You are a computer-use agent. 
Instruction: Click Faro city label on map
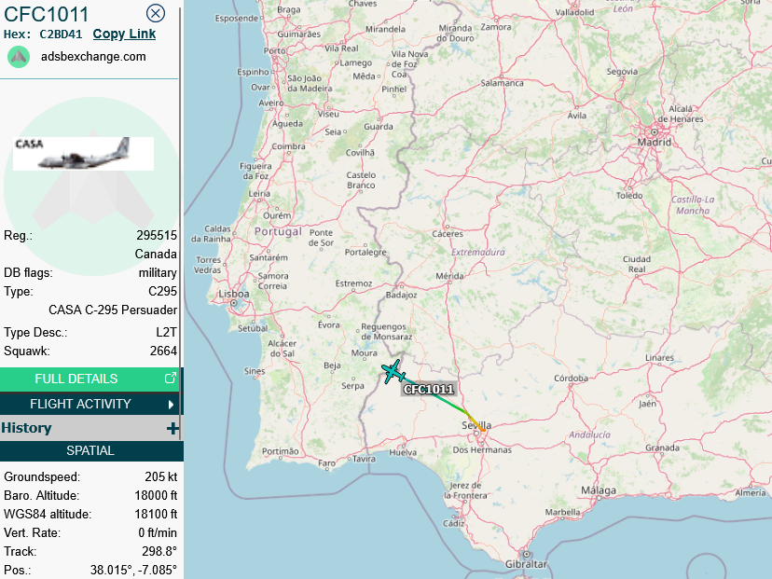326,463
